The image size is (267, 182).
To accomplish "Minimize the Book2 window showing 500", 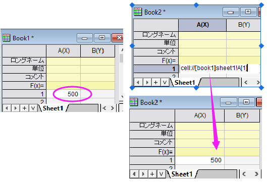I will pos(229,102).
